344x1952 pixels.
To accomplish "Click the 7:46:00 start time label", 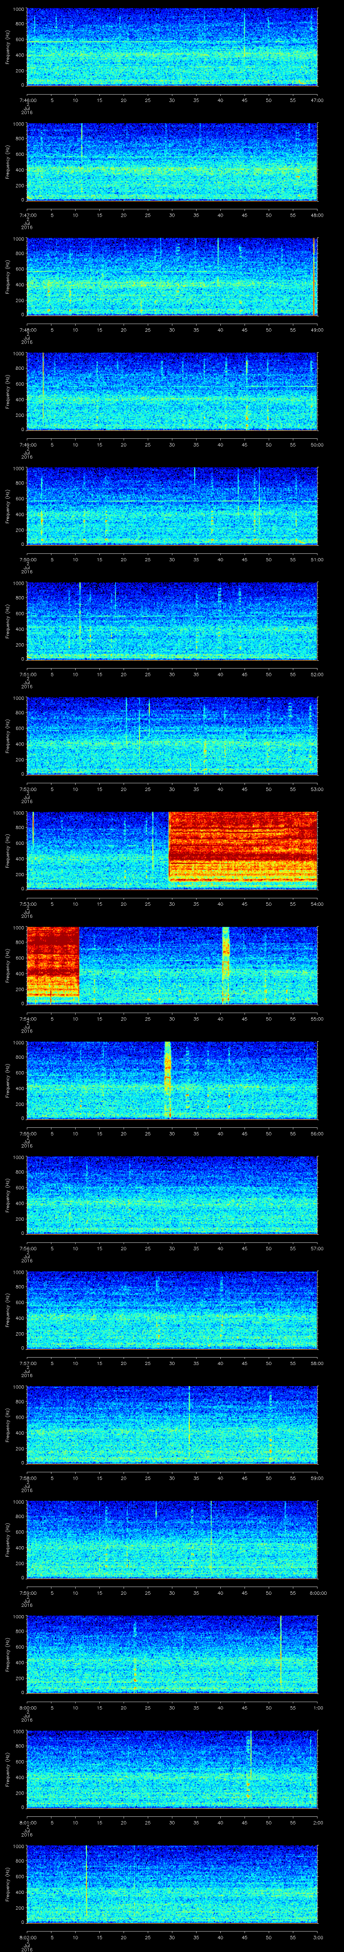I will [x=27, y=100].
